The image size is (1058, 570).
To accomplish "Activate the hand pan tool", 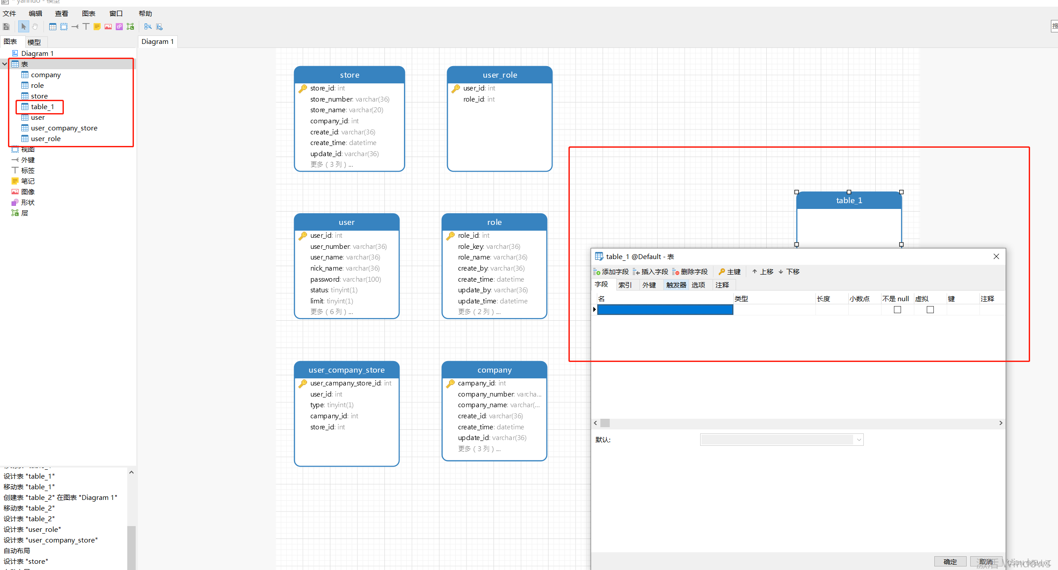I will (35, 27).
